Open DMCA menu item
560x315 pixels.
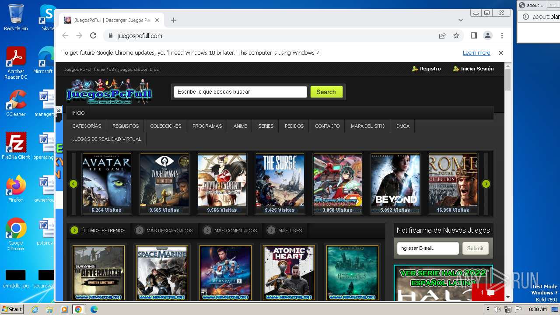pos(403,126)
